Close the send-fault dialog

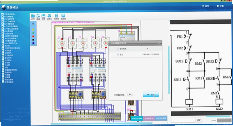tap(159, 43)
